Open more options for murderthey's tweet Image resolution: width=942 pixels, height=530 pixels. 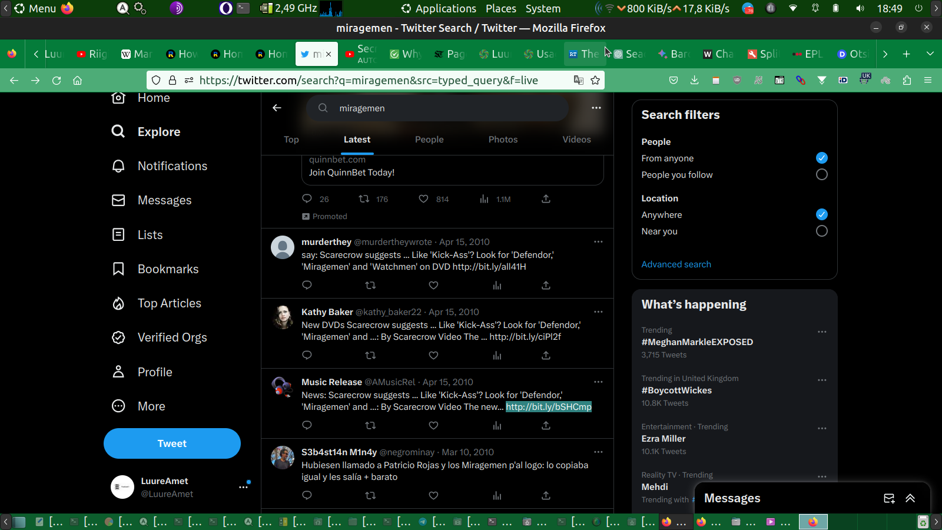click(x=598, y=241)
